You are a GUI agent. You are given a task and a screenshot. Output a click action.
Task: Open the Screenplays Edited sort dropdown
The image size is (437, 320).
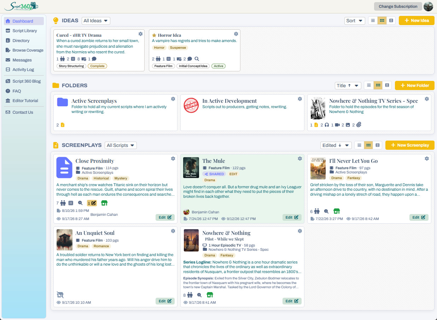click(336, 145)
